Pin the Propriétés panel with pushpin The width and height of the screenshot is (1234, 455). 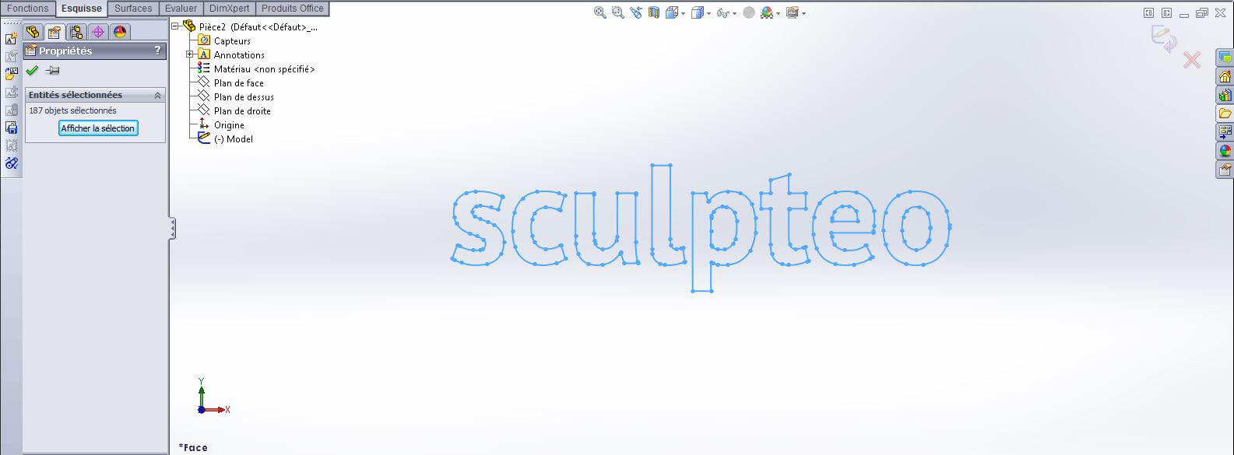click(x=52, y=71)
